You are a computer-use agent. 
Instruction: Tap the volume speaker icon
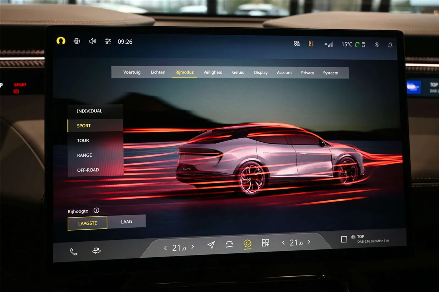[x=93, y=41]
